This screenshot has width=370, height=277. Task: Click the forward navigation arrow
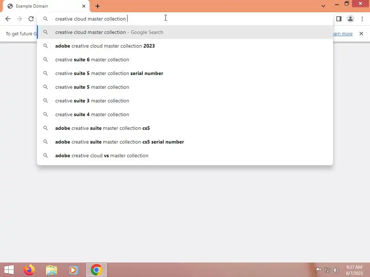click(20, 19)
